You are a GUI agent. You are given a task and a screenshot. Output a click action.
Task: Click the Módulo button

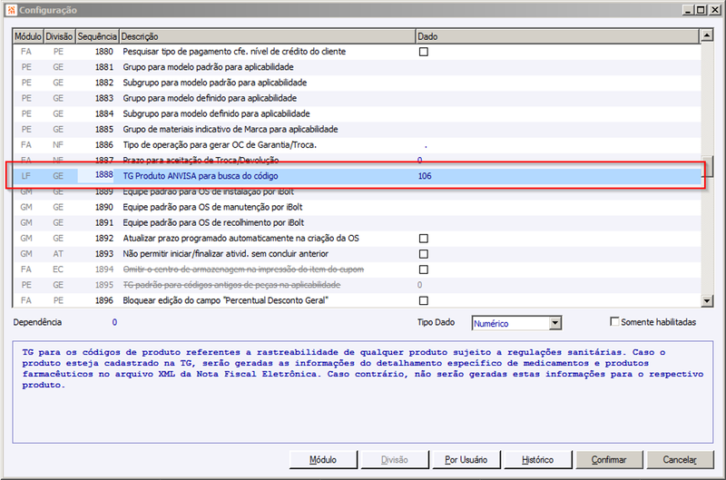(x=323, y=460)
